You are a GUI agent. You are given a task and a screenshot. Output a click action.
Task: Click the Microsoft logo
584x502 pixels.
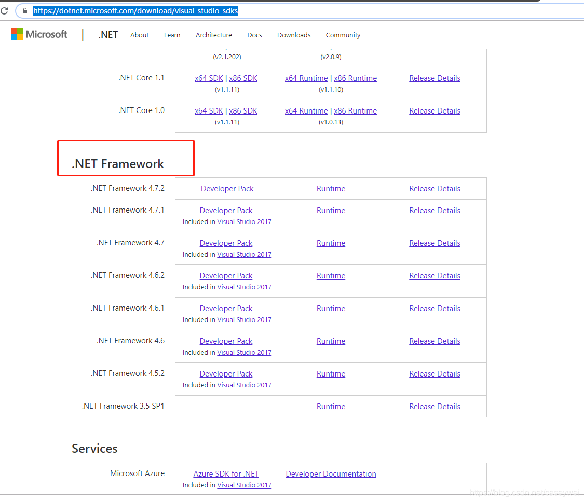(38, 34)
